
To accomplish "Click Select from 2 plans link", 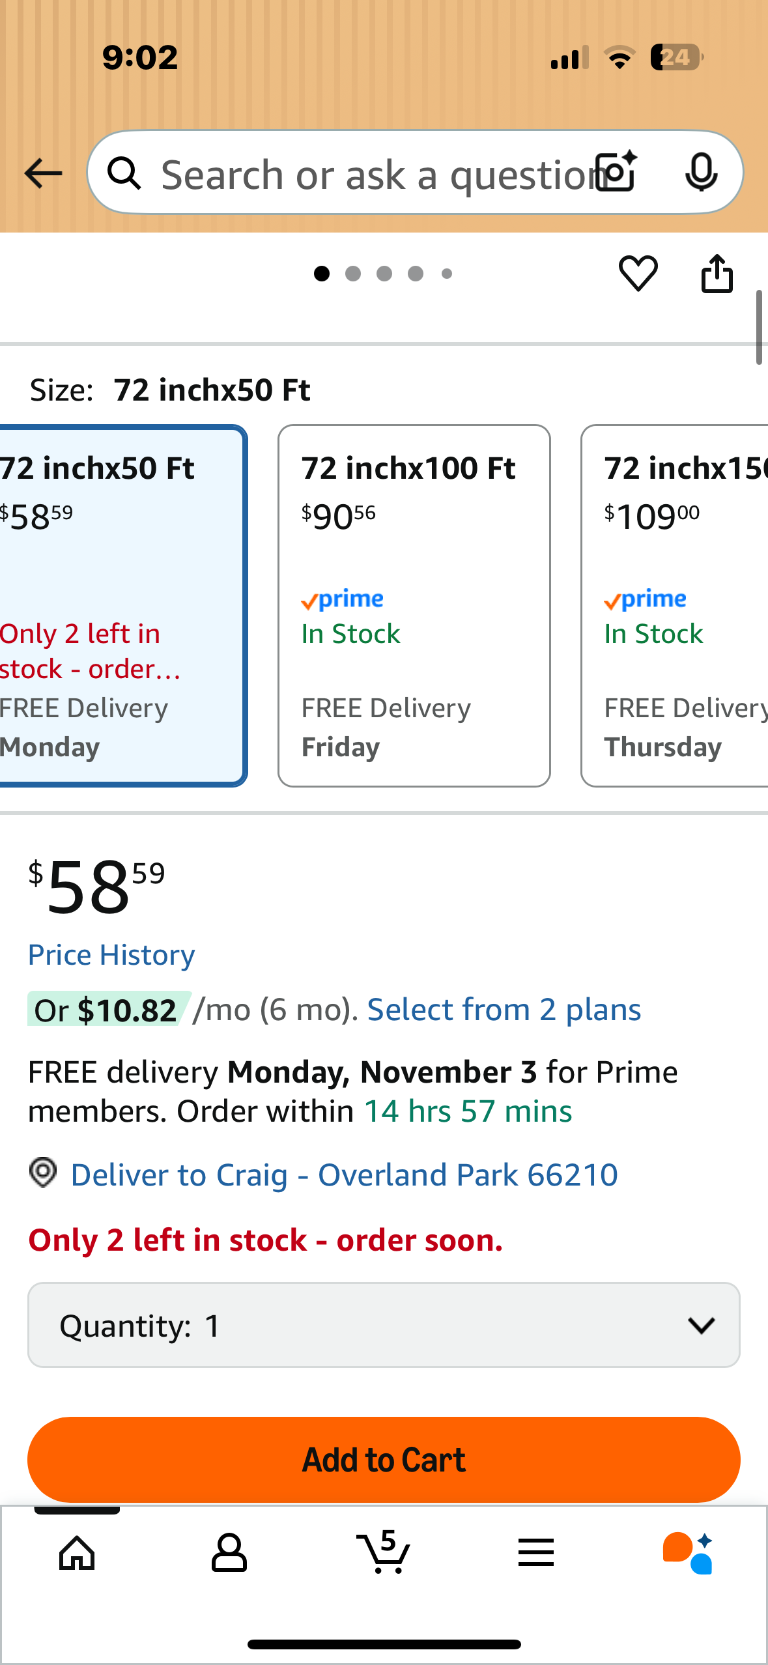I will [x=504, y=1010].
